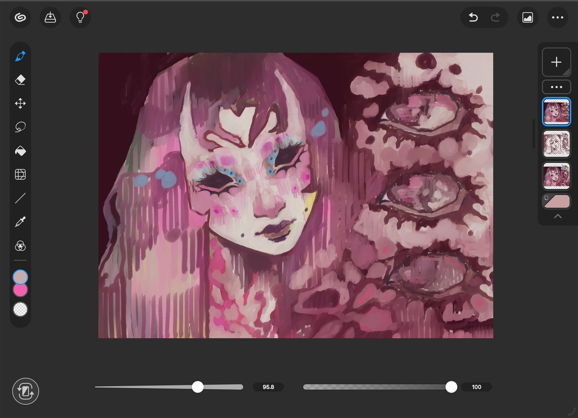Tap the brush size value field showing 95.8

(268, 387)
